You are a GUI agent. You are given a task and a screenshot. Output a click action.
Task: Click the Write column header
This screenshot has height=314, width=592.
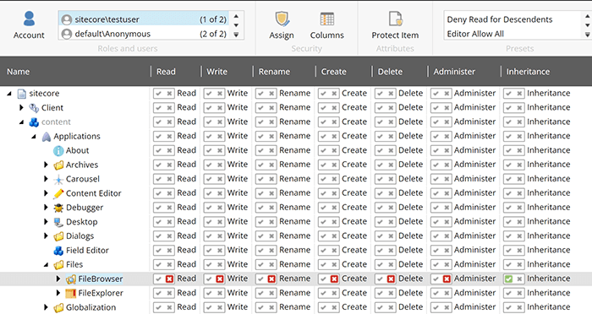point(217,72)
